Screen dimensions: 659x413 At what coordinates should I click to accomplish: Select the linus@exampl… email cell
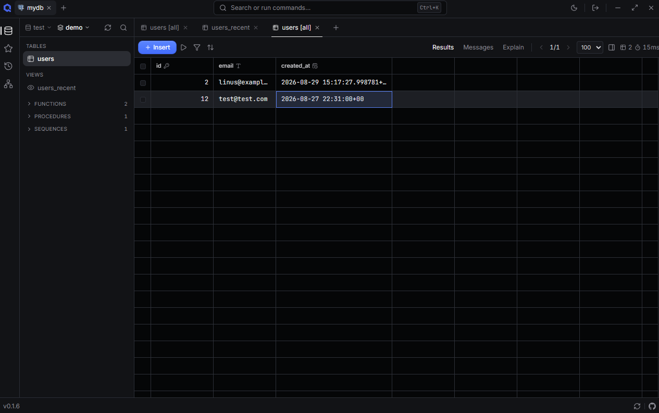coord(244,83)
